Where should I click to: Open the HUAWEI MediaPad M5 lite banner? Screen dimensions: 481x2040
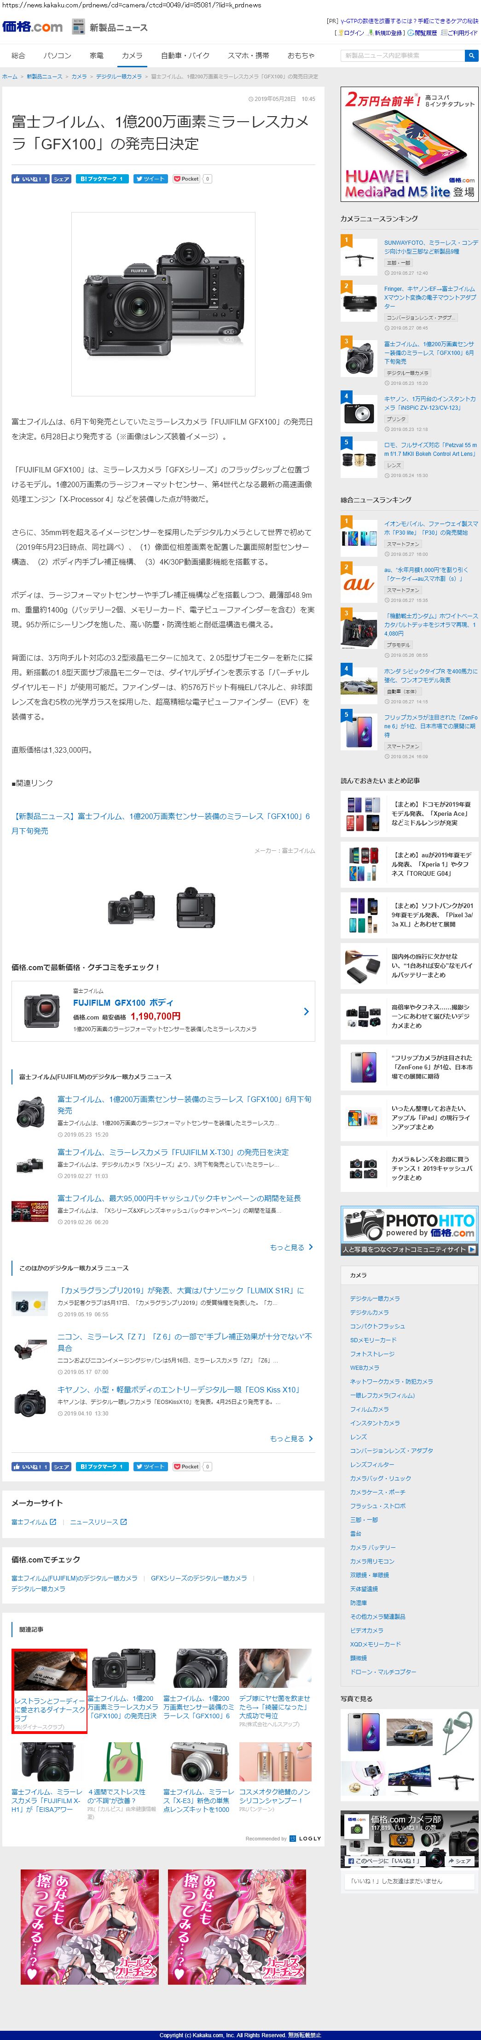coord(409,144)
